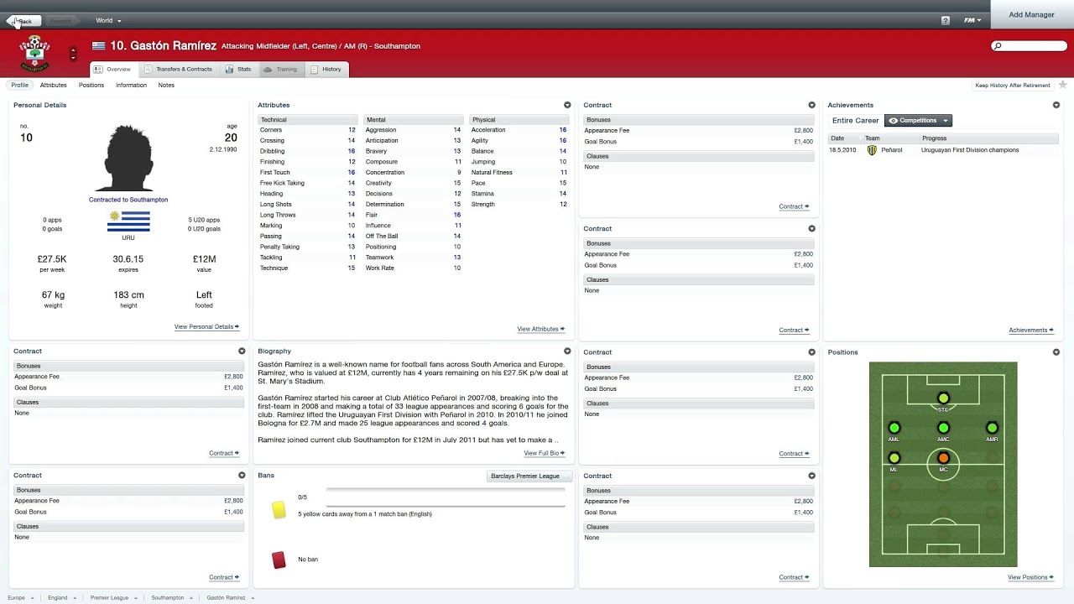Screen dimensions: 1074x604
Task: Open the View Full Bio link
Action: (545, 453)
